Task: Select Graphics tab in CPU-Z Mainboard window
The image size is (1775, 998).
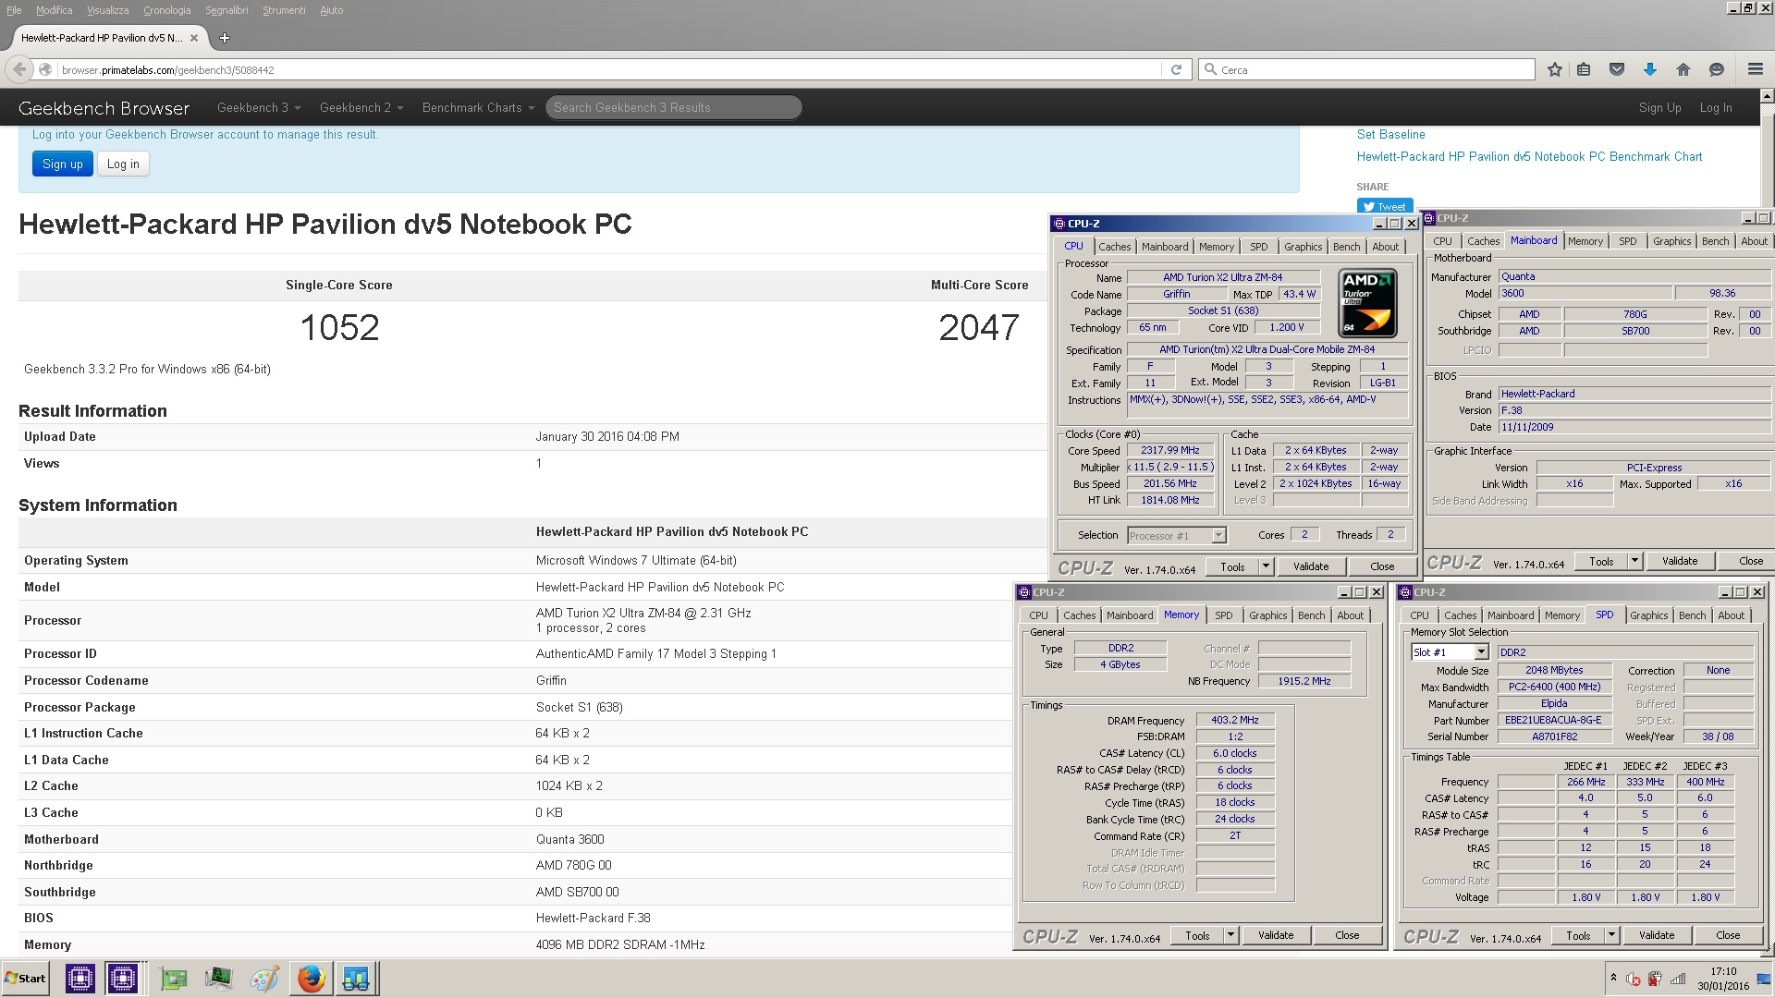Action: 1671,241
